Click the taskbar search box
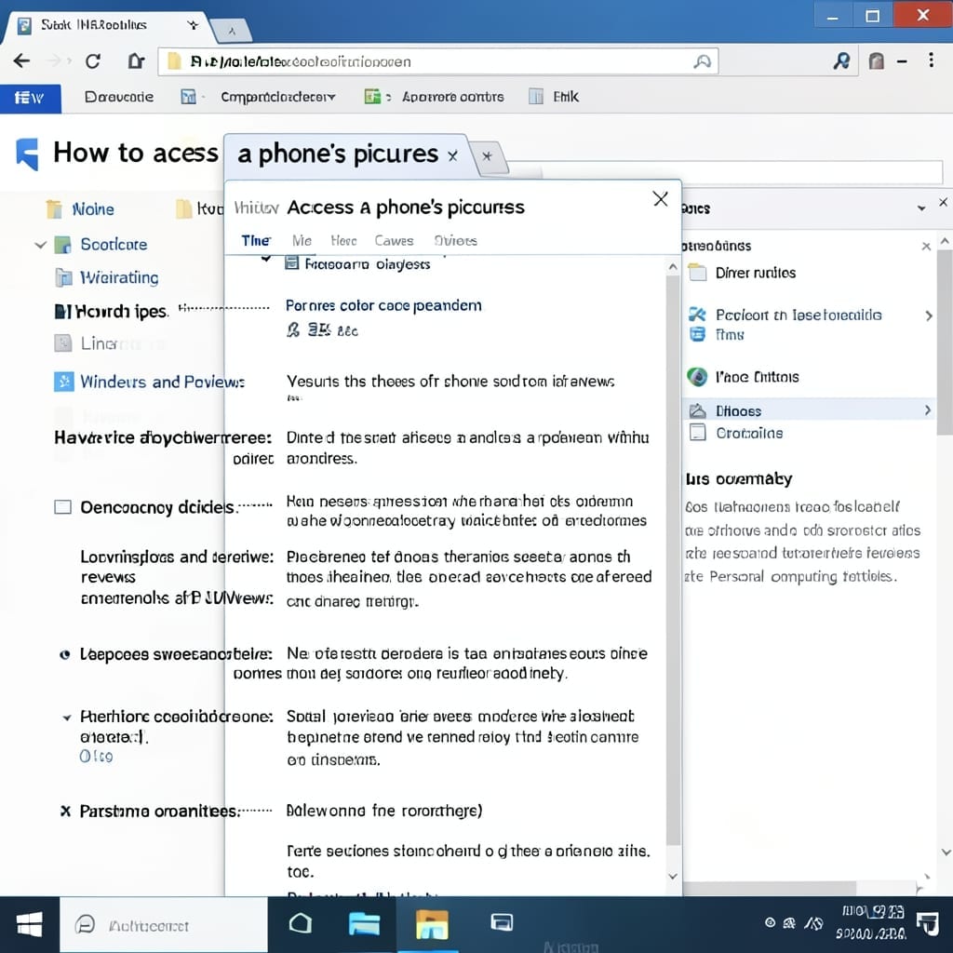This screenshot has width=953, height=953. [x=164, y=925]
